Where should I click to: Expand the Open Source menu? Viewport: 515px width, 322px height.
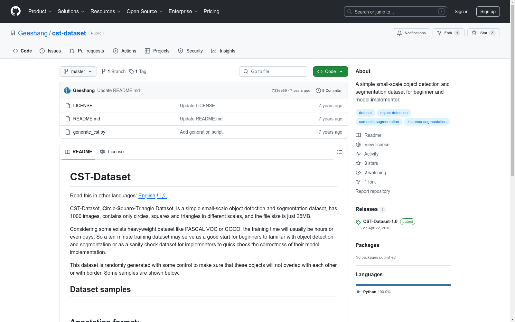pyautogui.click(x=145, y=11)
